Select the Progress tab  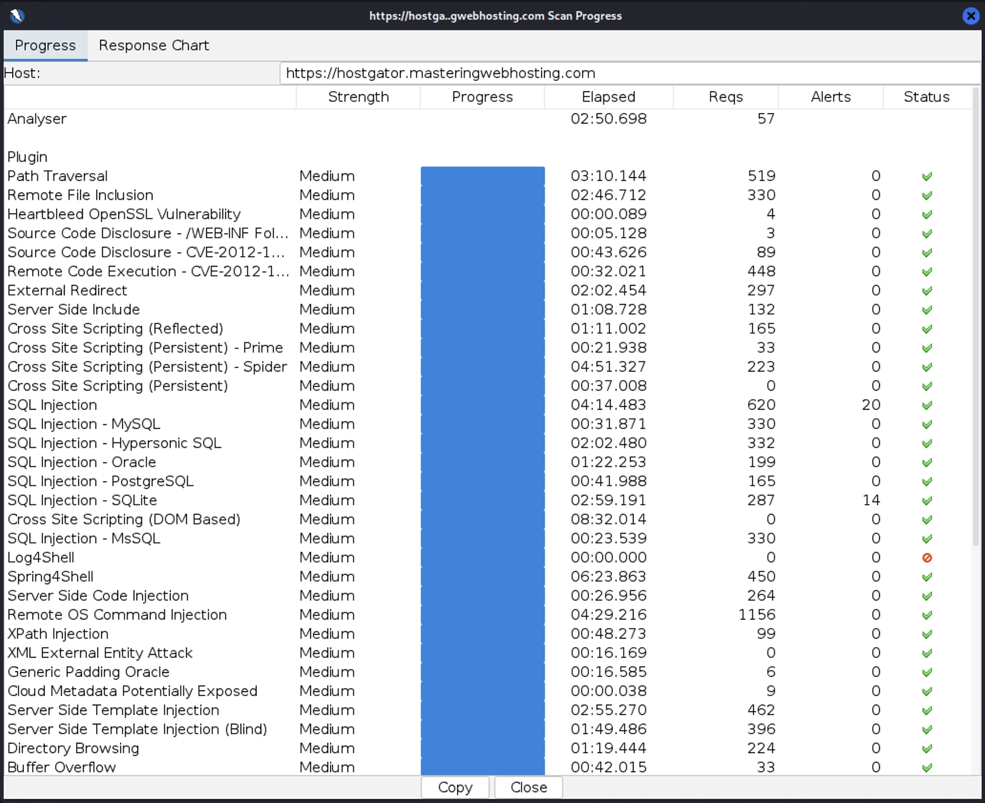(45, 46)
